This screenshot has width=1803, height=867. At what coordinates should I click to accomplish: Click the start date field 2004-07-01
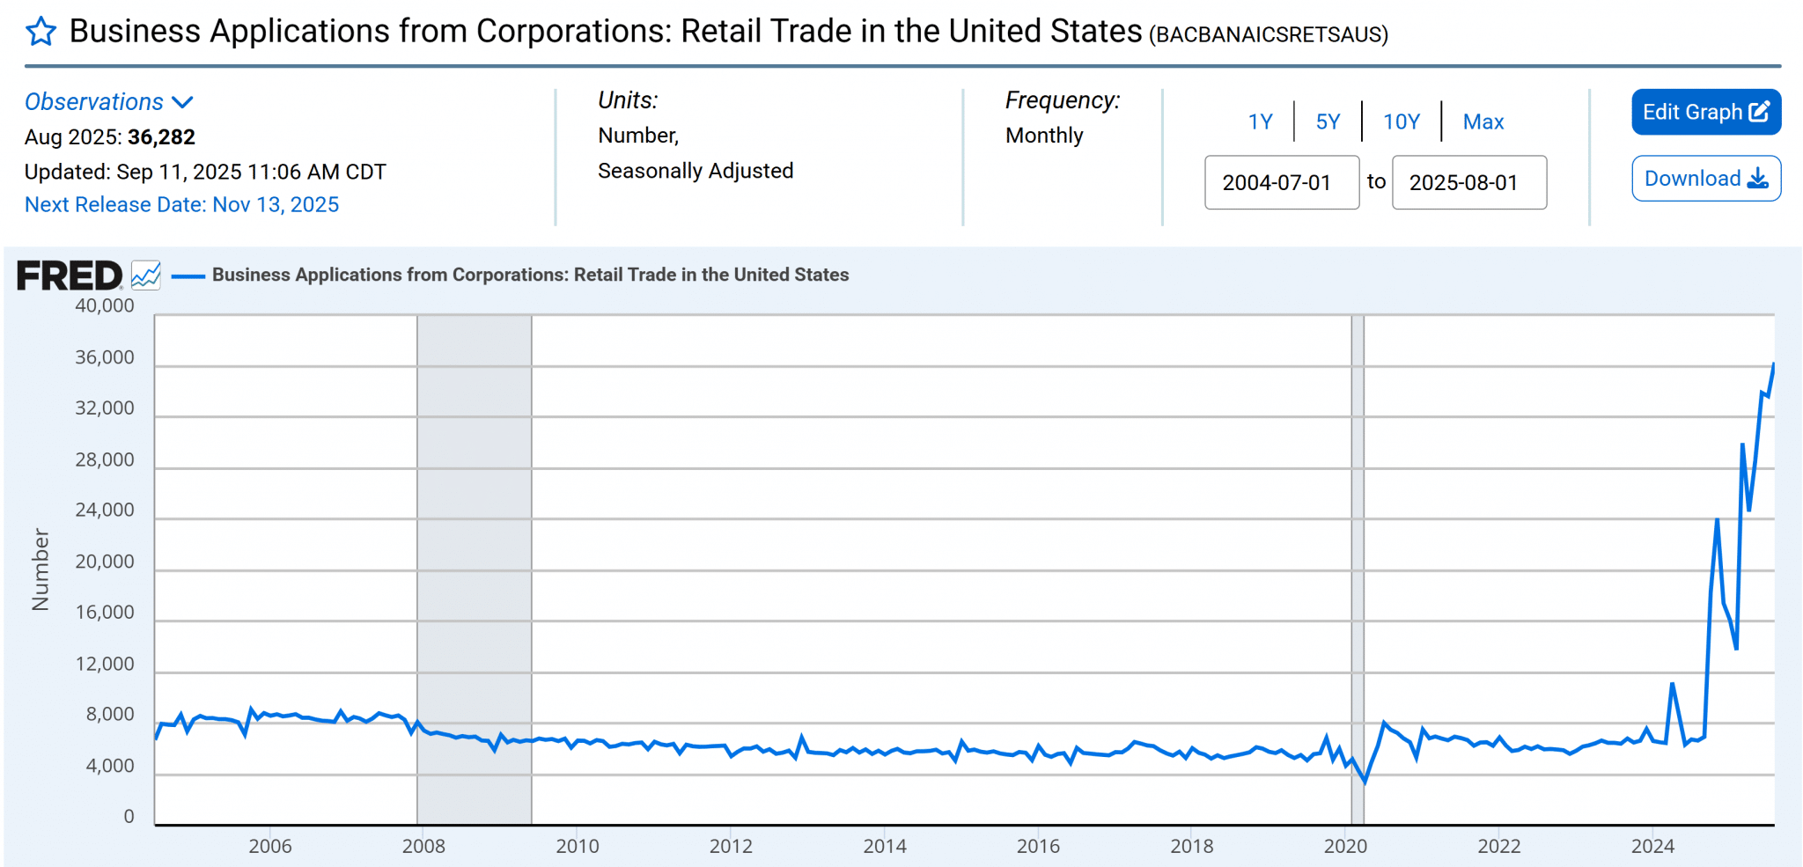[x=1281, y=183]
